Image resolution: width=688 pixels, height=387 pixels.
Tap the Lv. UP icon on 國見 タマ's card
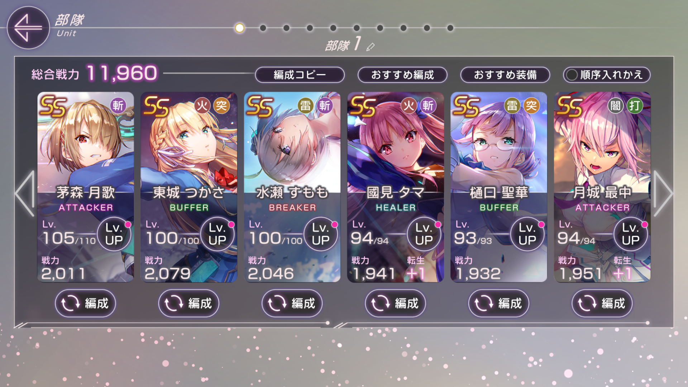424,234
